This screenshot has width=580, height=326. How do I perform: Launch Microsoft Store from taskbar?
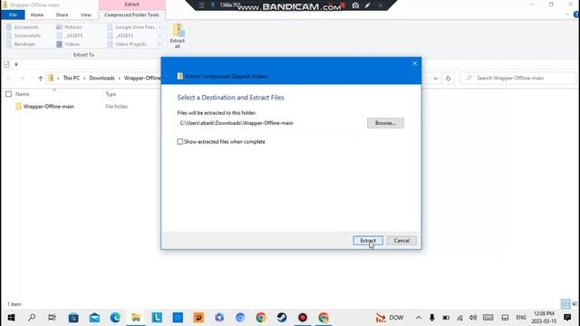click(x=73, y=318)
